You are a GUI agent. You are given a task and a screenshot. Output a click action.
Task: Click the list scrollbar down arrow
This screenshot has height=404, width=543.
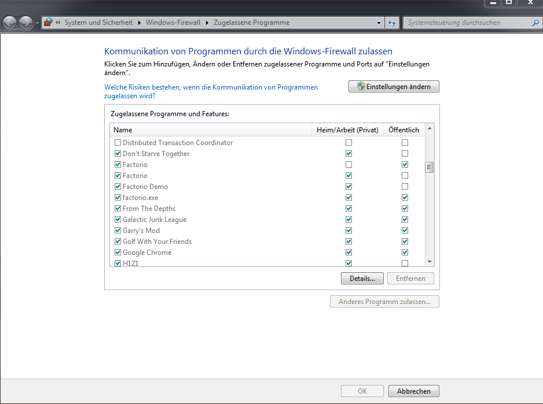pyautogui.click(x=430, y=262)
